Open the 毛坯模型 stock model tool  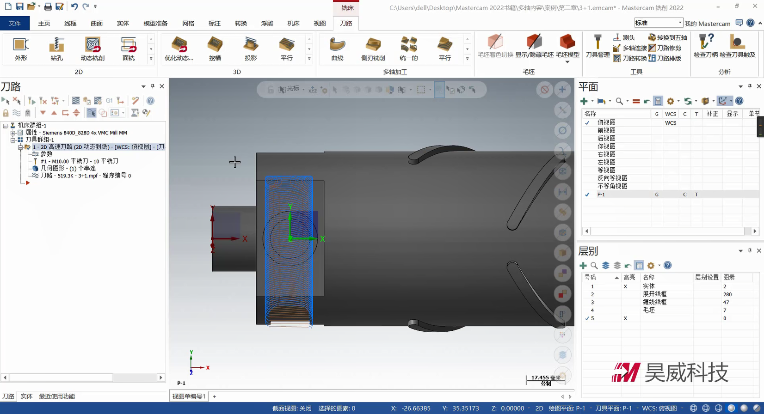pyautogui.click(x=567, y=46)
